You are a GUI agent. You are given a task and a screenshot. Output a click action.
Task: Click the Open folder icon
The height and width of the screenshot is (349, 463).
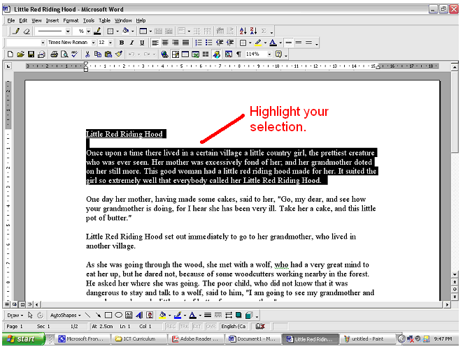[20, 54]
